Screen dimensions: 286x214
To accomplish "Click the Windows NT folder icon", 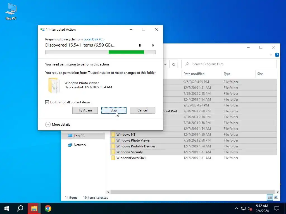I will click(113, 135).
